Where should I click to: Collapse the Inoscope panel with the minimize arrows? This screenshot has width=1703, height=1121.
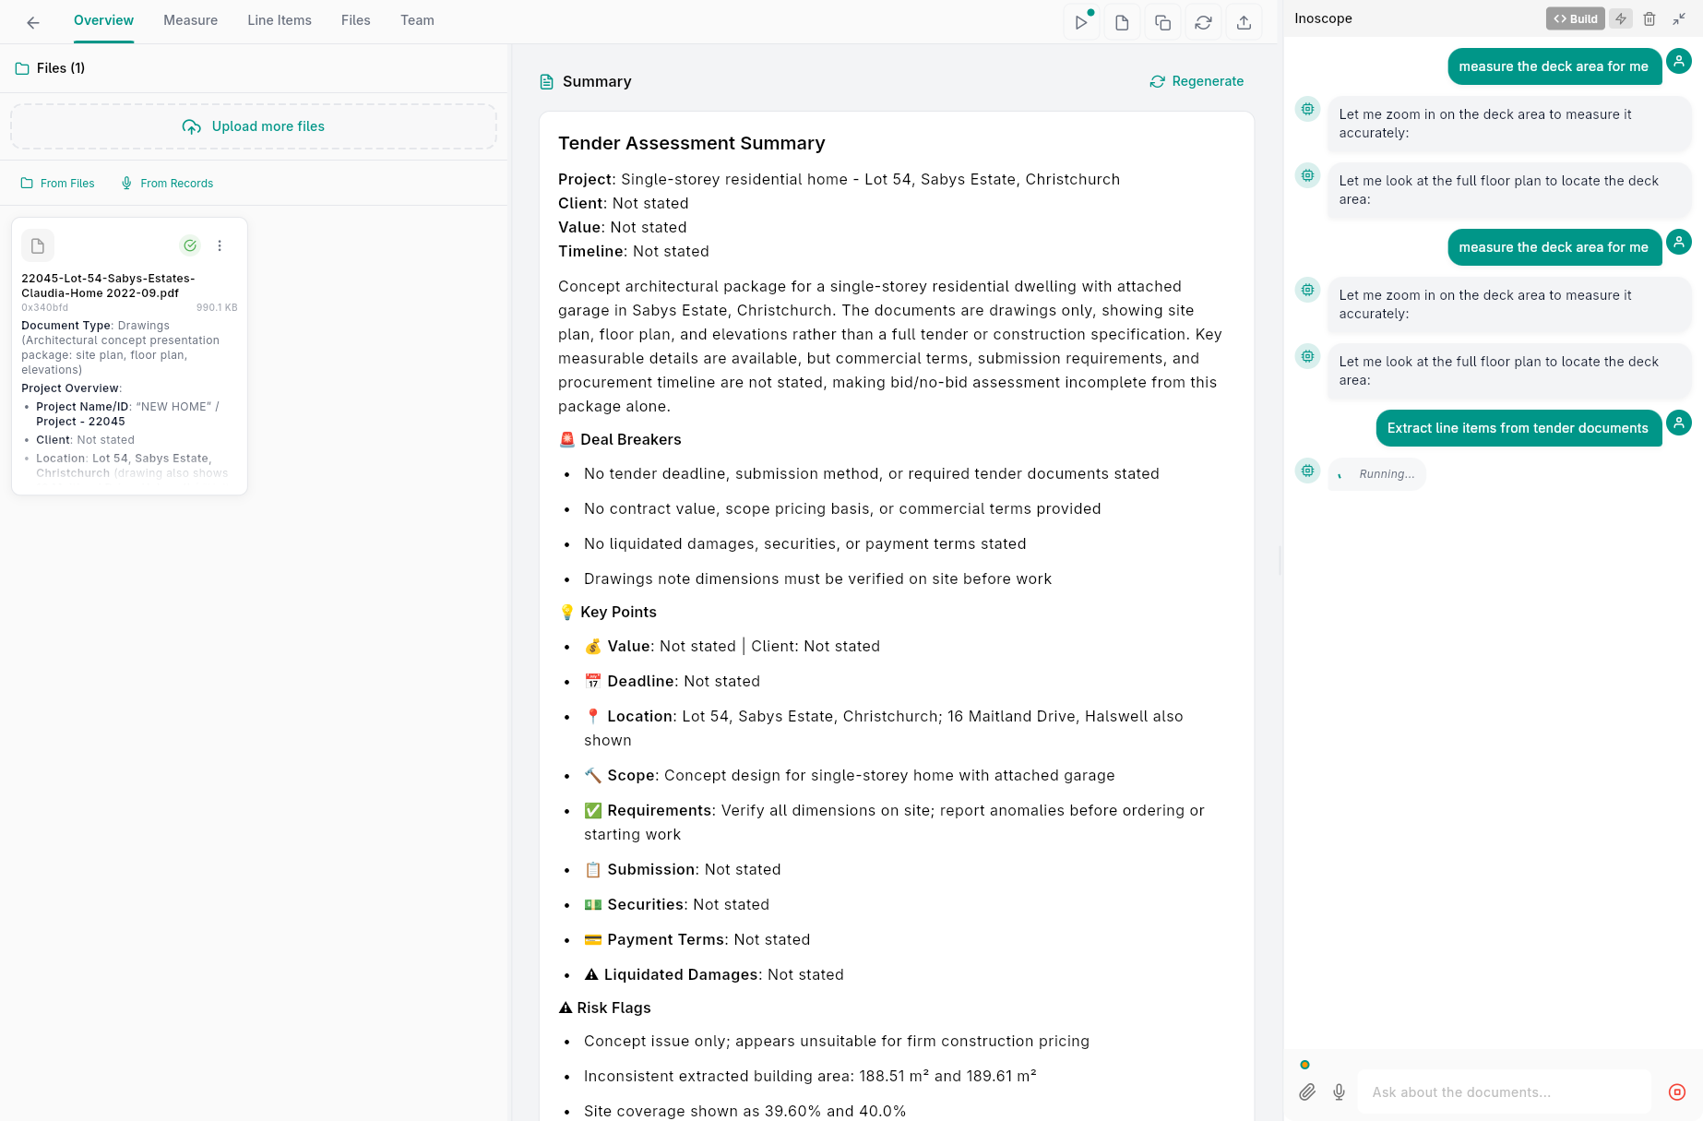pyautogui.click(x=1679, y=18)
